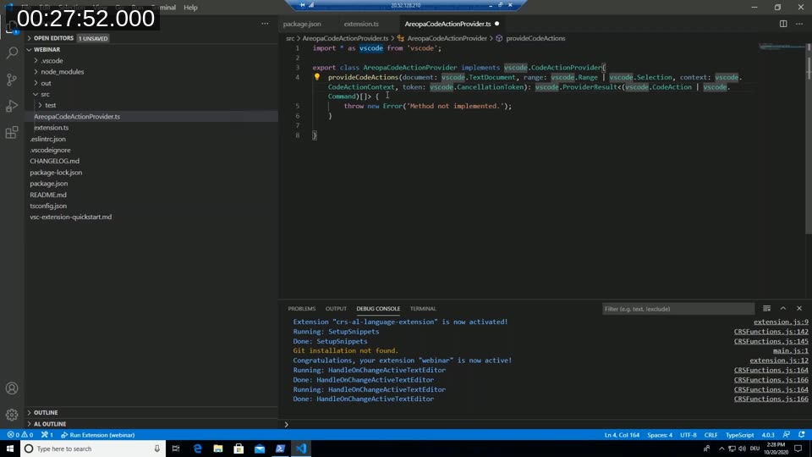The image size is (812, 457).
Task: Click the Windows search box
Action: point(93,449)
